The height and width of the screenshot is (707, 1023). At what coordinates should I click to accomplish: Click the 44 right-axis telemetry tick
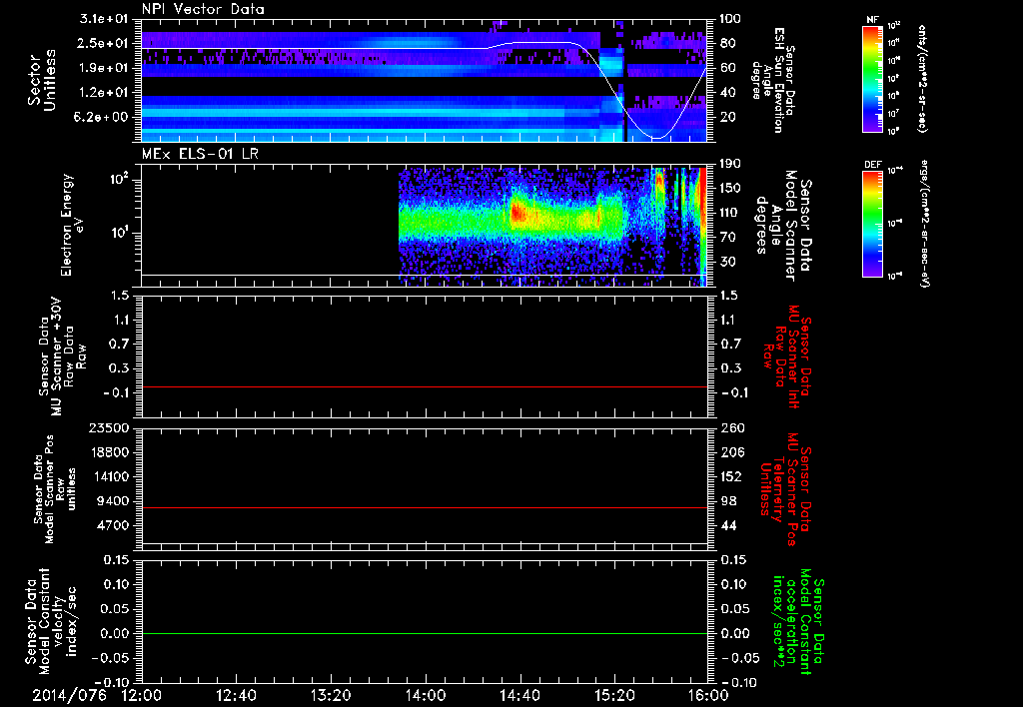(728, 525)
